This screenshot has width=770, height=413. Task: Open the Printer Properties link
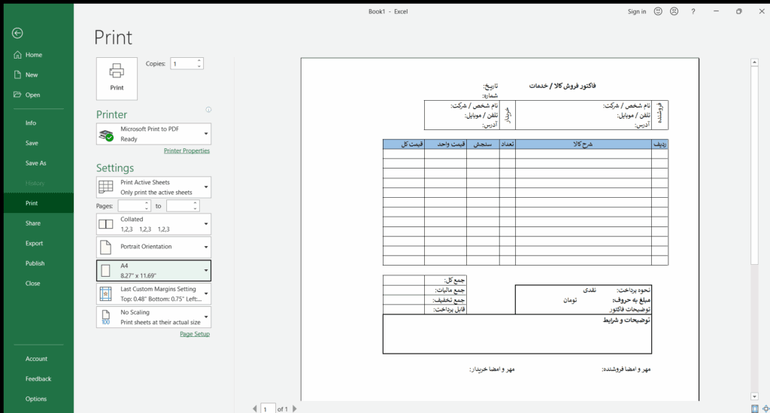point(186,150)
